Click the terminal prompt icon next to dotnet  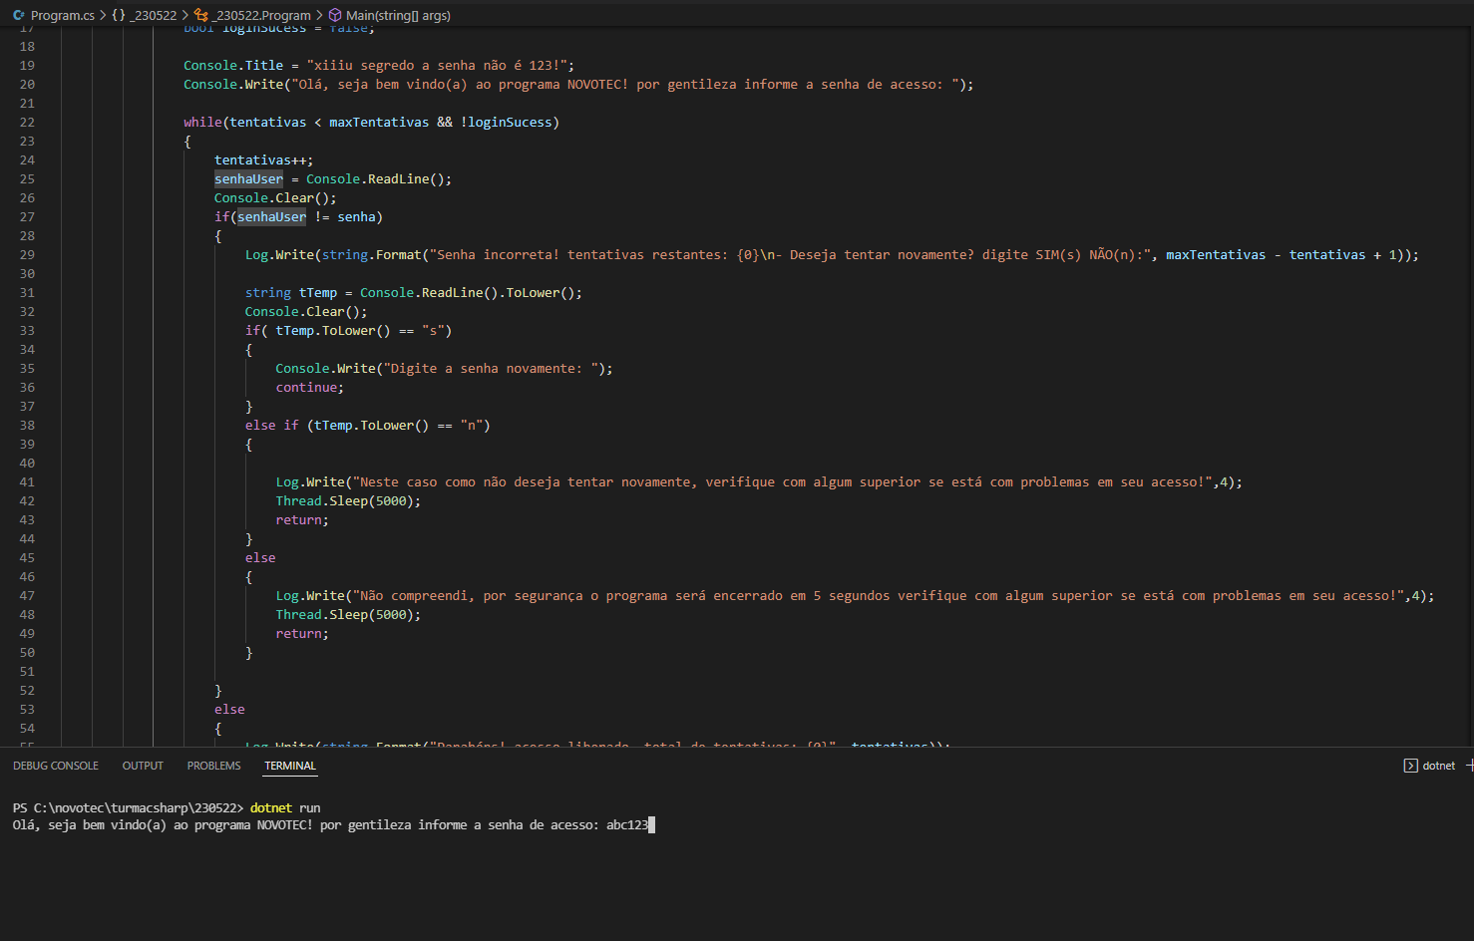tap(1412, 765)
